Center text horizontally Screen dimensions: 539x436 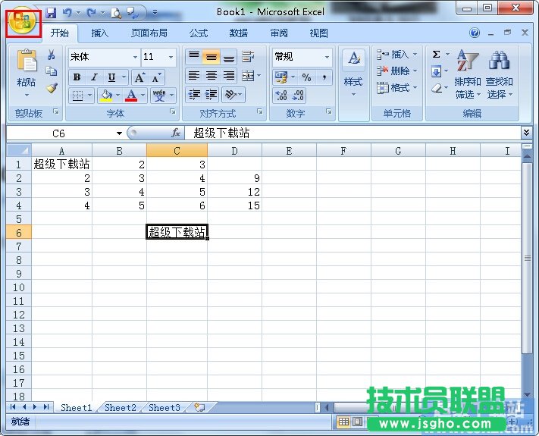pos(211,75)
